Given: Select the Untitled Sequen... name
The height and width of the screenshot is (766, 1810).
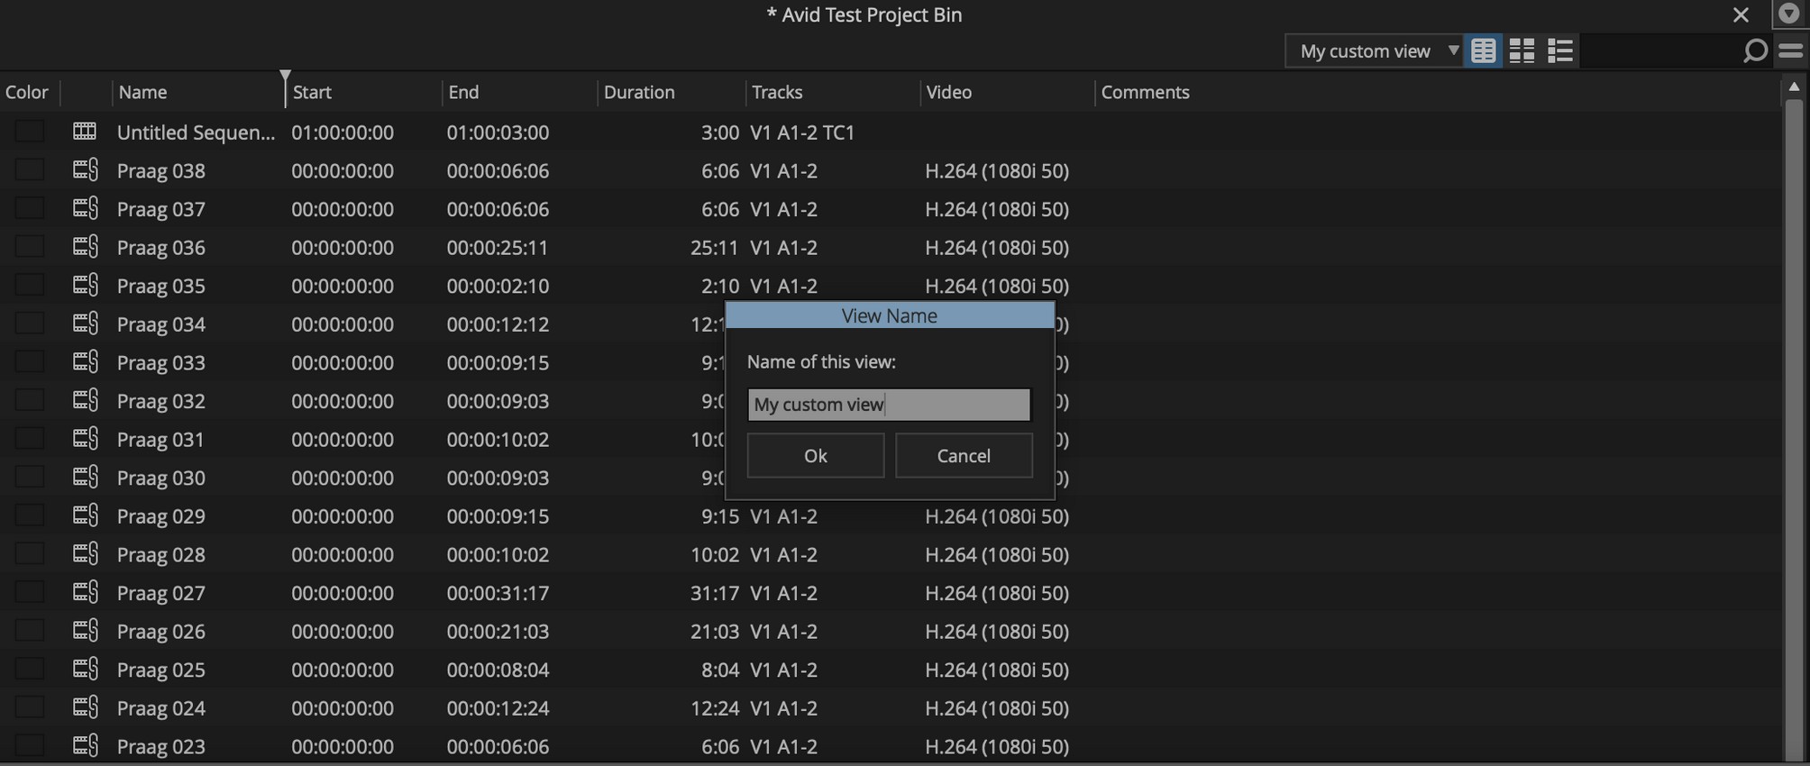Looking at the screenshot, I should click(197, 132).
